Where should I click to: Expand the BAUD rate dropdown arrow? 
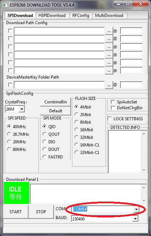tap(135, 219)
